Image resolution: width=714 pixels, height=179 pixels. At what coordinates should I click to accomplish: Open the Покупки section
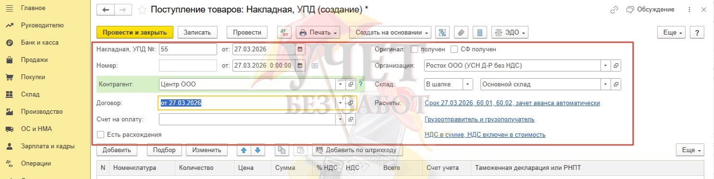click(x=33, y=77)
